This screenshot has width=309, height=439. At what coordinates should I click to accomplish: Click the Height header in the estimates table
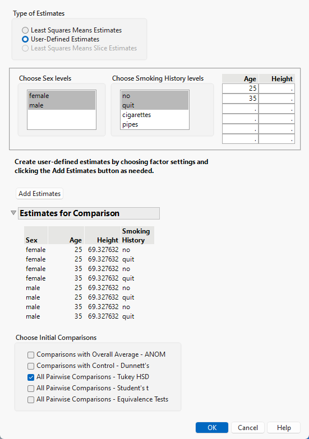(102, 235)
